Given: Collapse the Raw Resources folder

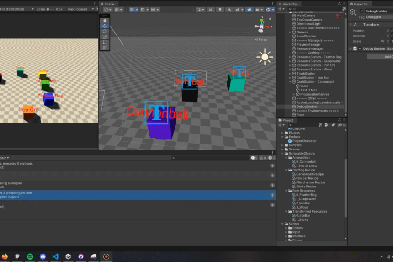Looking at the screenshot, I should (x=286, y=191).
